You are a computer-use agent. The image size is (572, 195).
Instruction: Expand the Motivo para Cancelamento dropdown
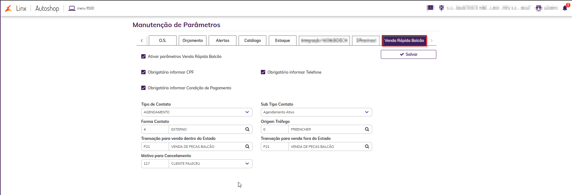[x=247, y=164]
